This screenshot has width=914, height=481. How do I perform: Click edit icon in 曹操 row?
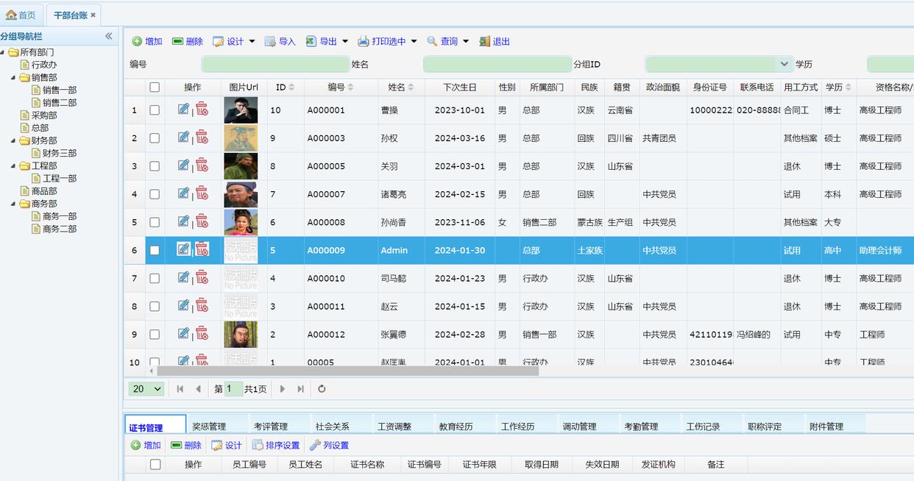[x=183, y=110]
